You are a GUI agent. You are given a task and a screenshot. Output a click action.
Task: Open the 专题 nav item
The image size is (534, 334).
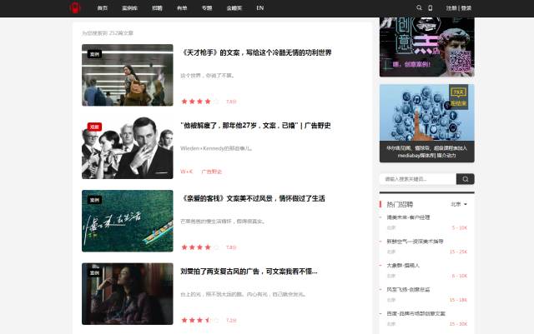pyautogui.click(x=207, y=7)
